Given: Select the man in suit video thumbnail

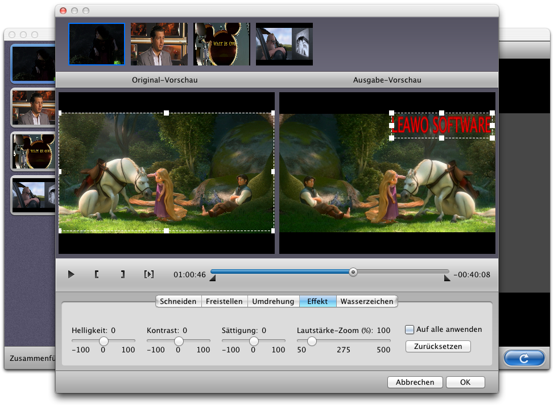Looking at the screenshot, I should 159,44.
